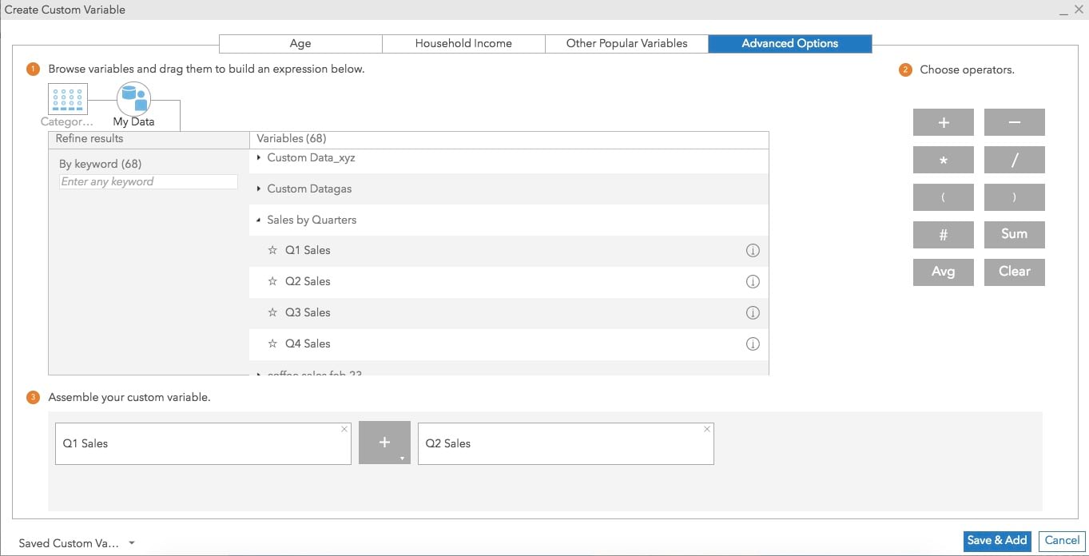
Task: Switch to the Household Income tab
Action: click(463, 43)
